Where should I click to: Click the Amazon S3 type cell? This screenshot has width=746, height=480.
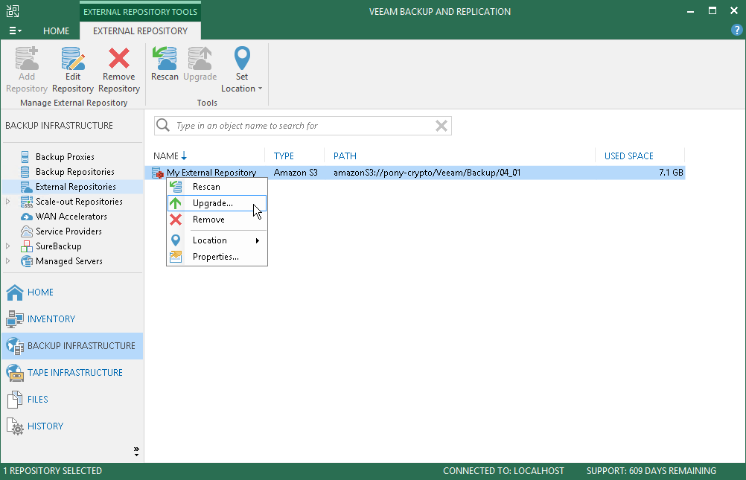[x=296, y=173]
